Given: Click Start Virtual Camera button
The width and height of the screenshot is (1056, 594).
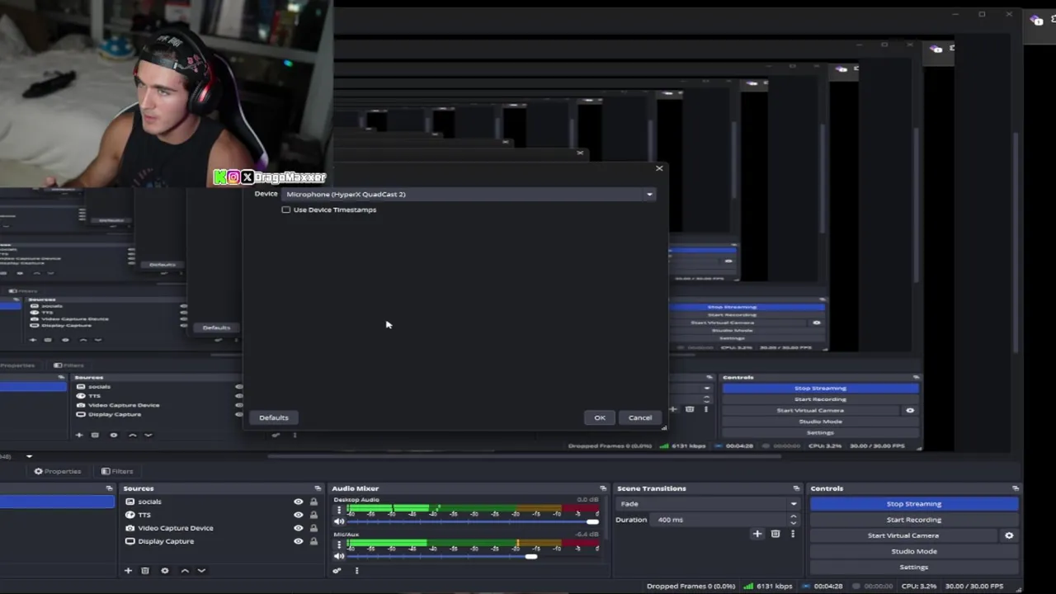Looking at the screenshot, I should (903, 535).
